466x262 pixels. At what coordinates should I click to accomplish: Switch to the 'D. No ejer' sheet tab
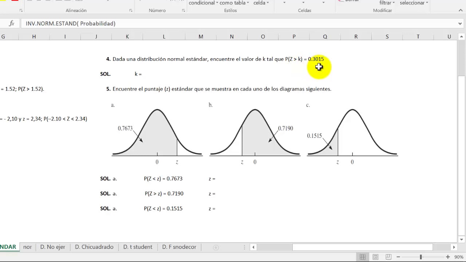(53, 247)
